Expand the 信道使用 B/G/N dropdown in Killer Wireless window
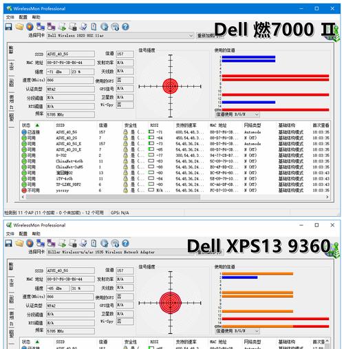 pos(237,330)
